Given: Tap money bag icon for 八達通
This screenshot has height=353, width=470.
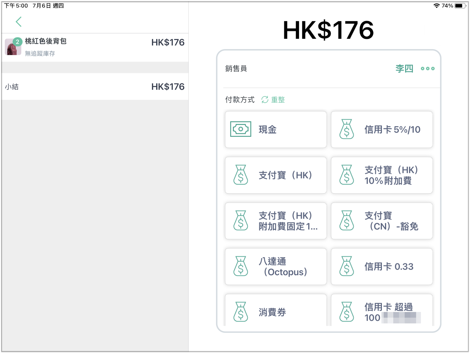Looking at the screenshot, I should [x=241, y=266].
